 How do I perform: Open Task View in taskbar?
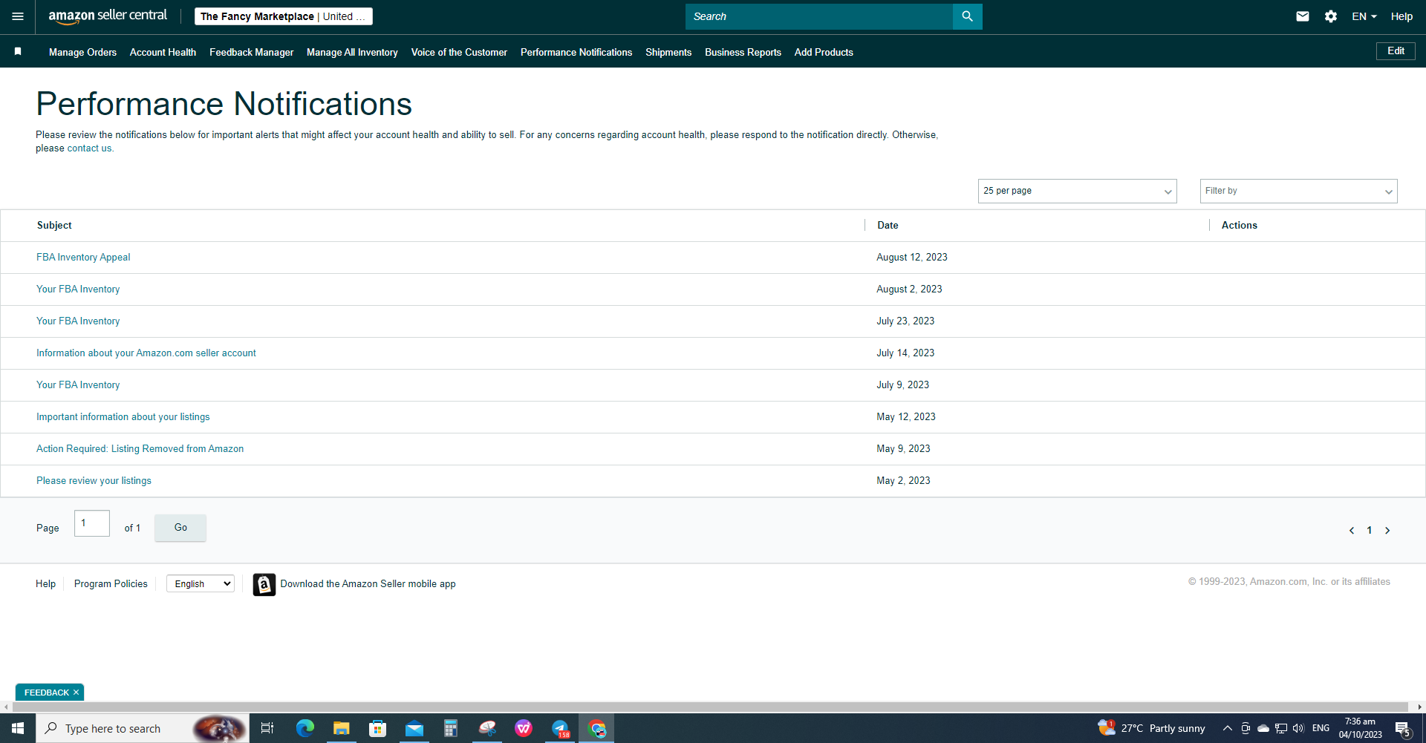[x=267, y=728]
